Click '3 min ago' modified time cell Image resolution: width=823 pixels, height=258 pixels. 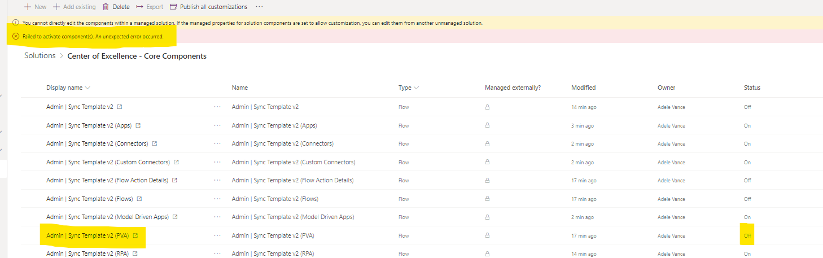click(582, 125)
